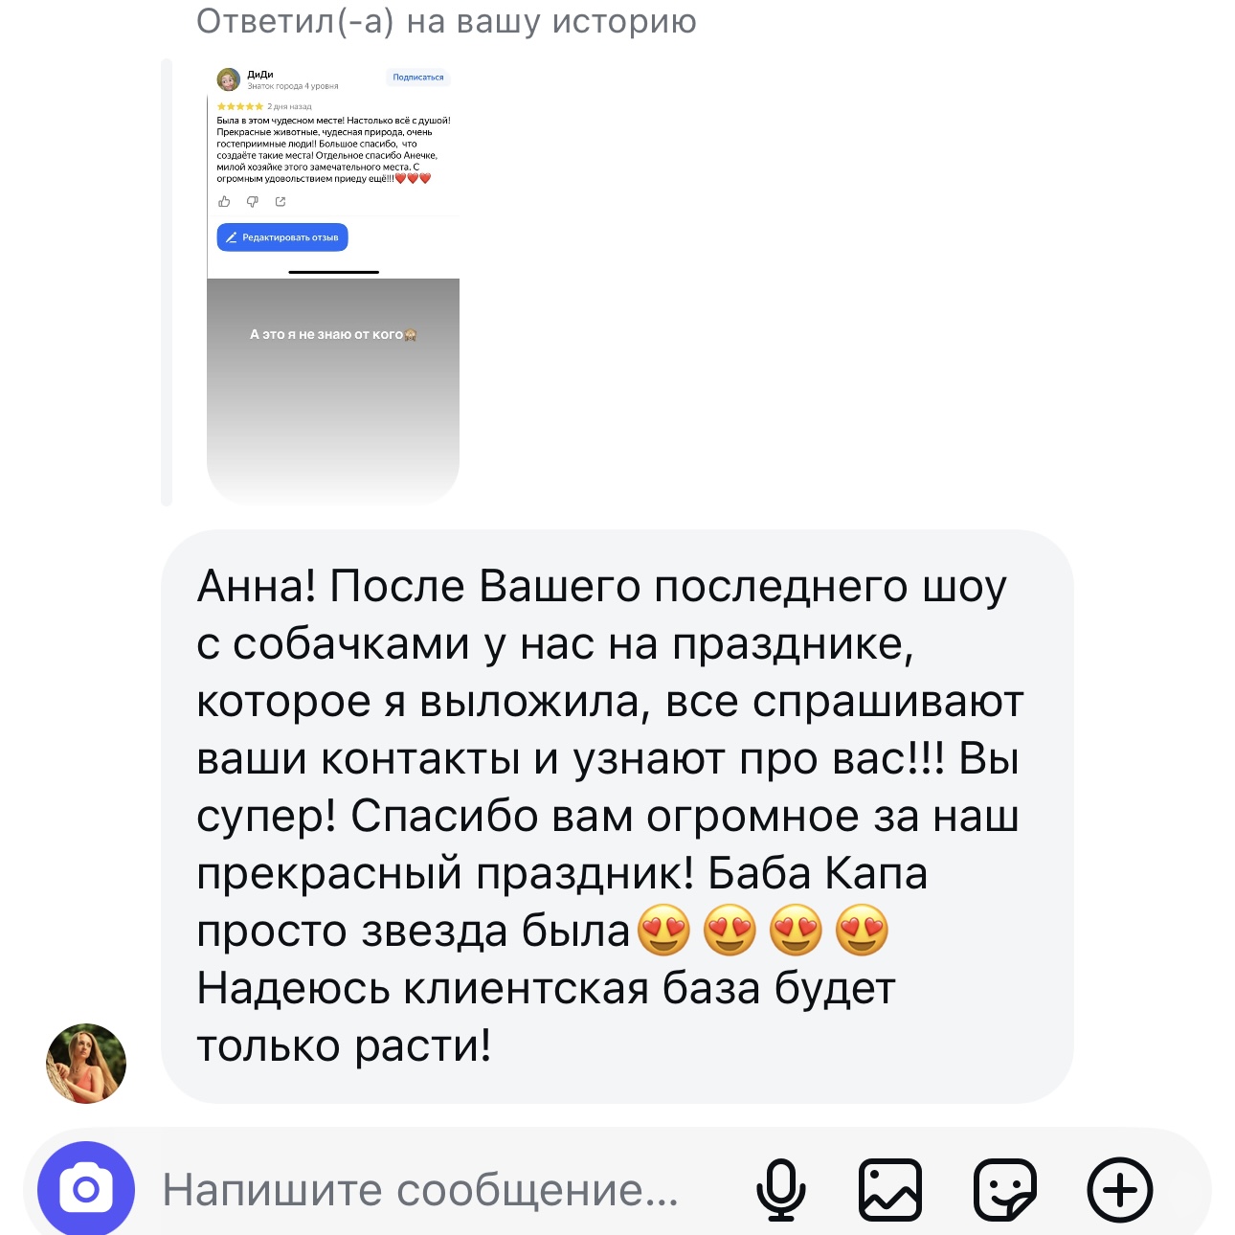Screen dimensions: 1235x1235
Task: Tap the plus circle for more options
Action: 1120,1190
